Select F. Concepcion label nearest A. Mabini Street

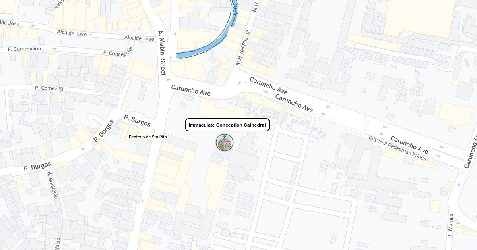click(118, 53)
